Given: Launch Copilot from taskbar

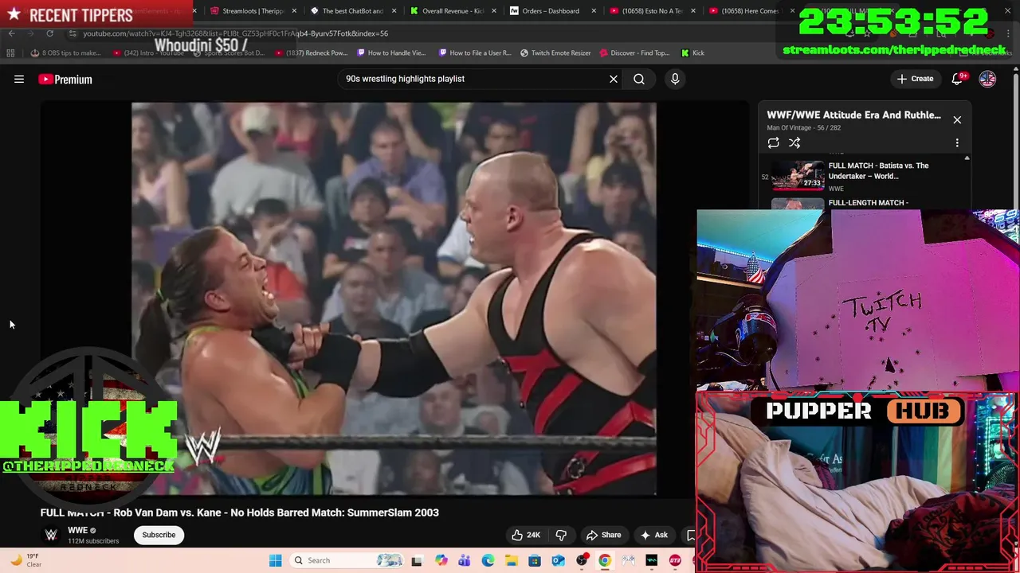Looking at the screenshot, I should click(x=441, y=560).
